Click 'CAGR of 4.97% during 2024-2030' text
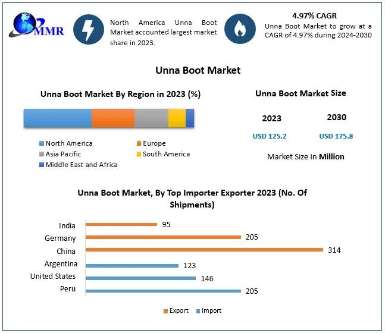Image resolution: width=385 pixels, height=333 pixels. pyautogui.click(x=318, y=35)
